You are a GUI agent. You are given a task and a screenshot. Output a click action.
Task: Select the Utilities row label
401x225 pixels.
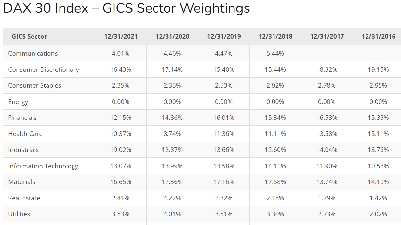(x=19, y=214)
